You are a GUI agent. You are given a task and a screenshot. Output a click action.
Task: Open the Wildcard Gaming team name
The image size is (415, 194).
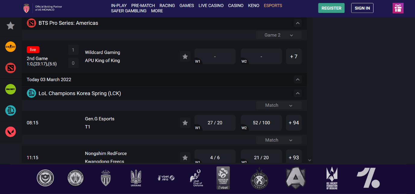(x=102, y=53)
